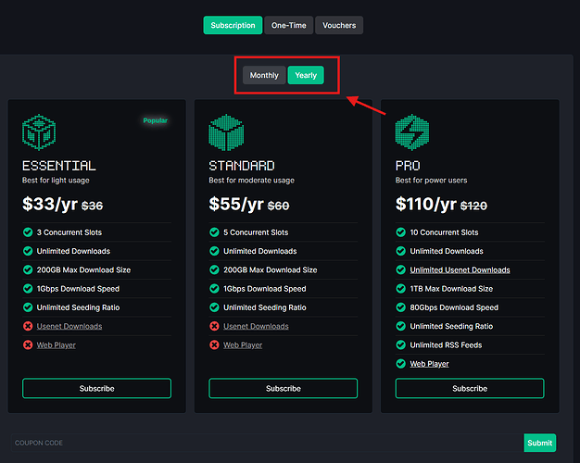Click red cross beside Essential Usenet Downloads

(x=28, y=326)
